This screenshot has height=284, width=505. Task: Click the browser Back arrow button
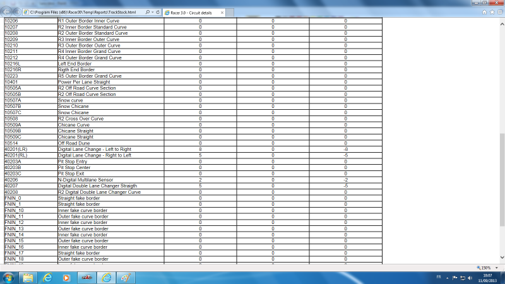6,11
